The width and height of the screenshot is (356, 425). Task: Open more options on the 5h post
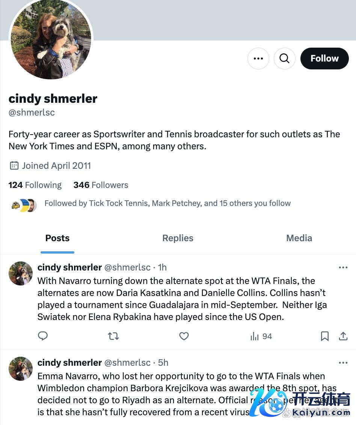[343, 363]
